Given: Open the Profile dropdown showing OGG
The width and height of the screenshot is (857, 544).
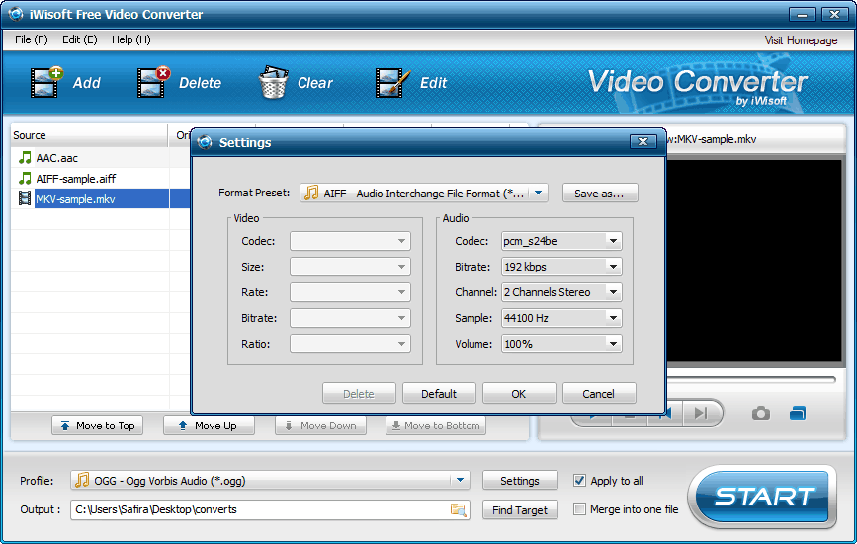Looking at the screenshot, I should 270,480.
